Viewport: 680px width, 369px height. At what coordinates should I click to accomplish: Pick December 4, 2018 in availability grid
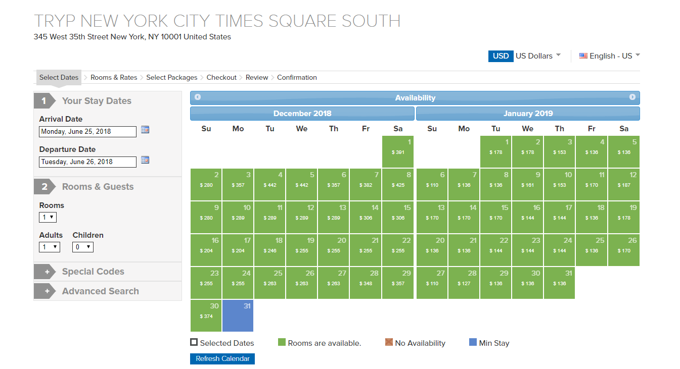click(270, 184)
